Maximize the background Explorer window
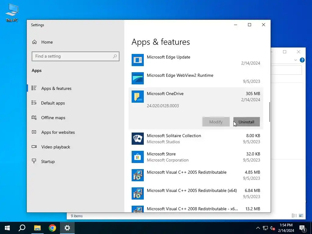The width and height of the screenshot is (312, 234). coord(285,52)
